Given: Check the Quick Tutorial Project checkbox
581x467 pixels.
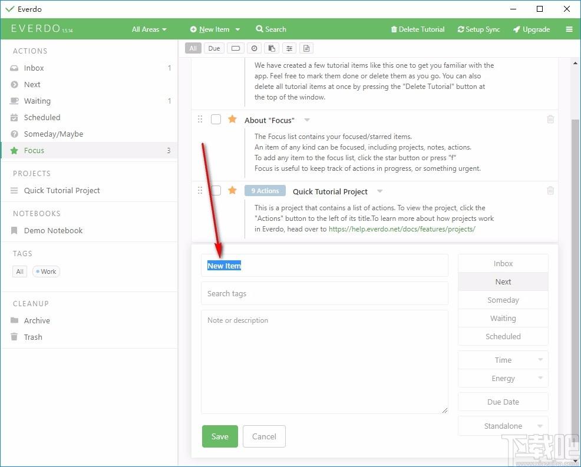Looking at the screenshot, I should 216,190.
